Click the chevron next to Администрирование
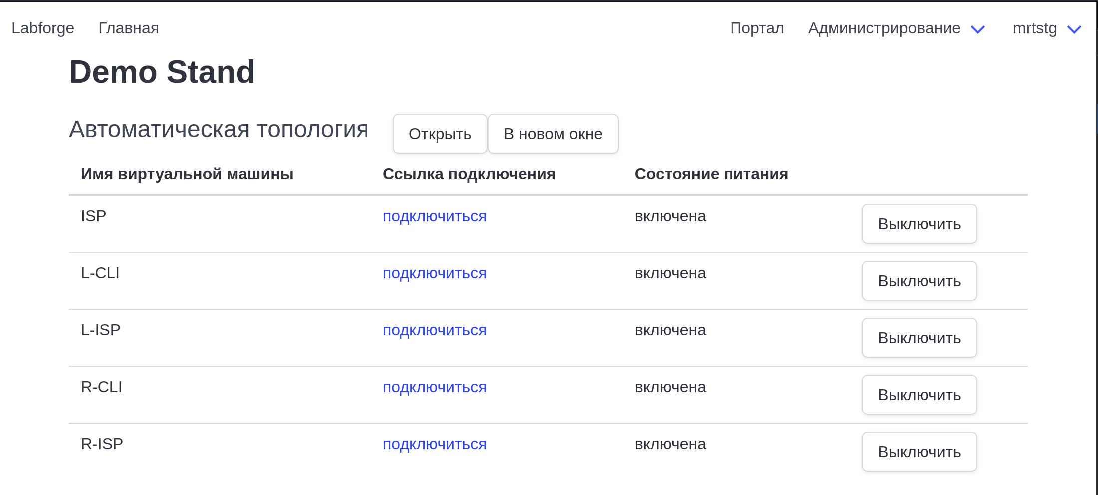The width and height of the screenshot is (1098, 495). coord(977,29)
